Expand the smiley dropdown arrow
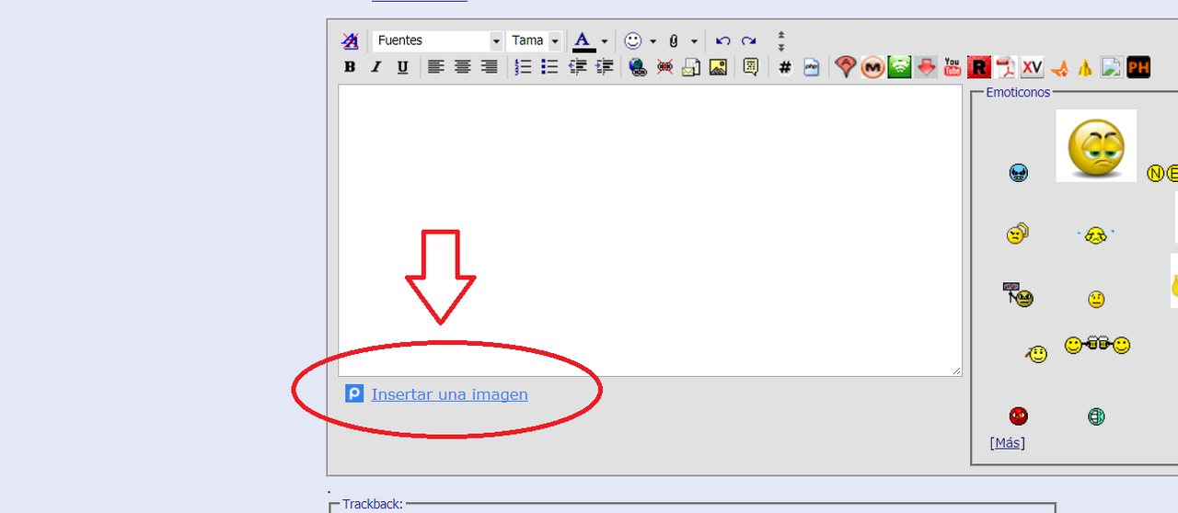 (653, 41)
